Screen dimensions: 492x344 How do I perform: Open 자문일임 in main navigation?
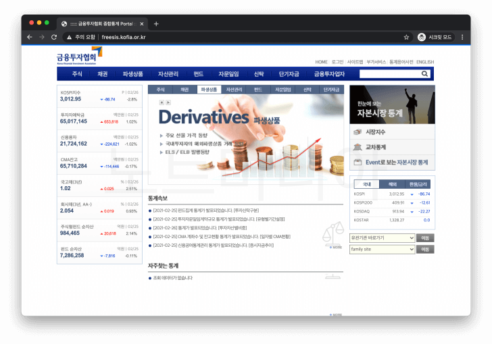coord(228,74)
